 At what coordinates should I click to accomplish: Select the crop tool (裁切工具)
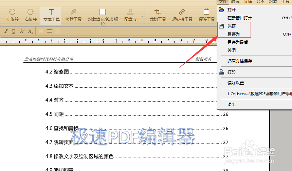[x=158, y=15]
